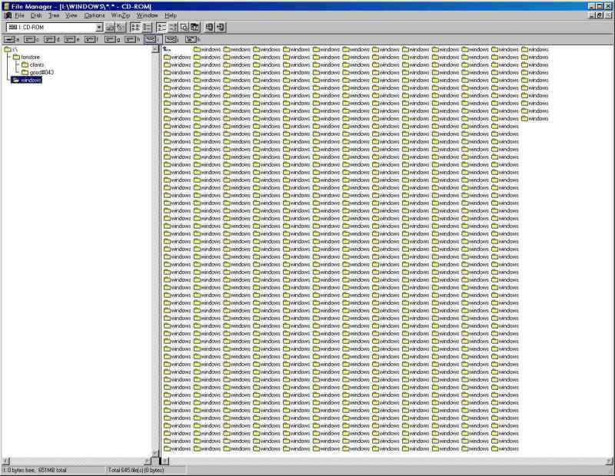
Task: Open the Tree menu
Action: pos(54,15)
